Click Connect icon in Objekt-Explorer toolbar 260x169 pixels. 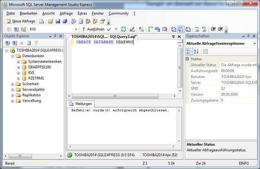(x=7, y=43)
